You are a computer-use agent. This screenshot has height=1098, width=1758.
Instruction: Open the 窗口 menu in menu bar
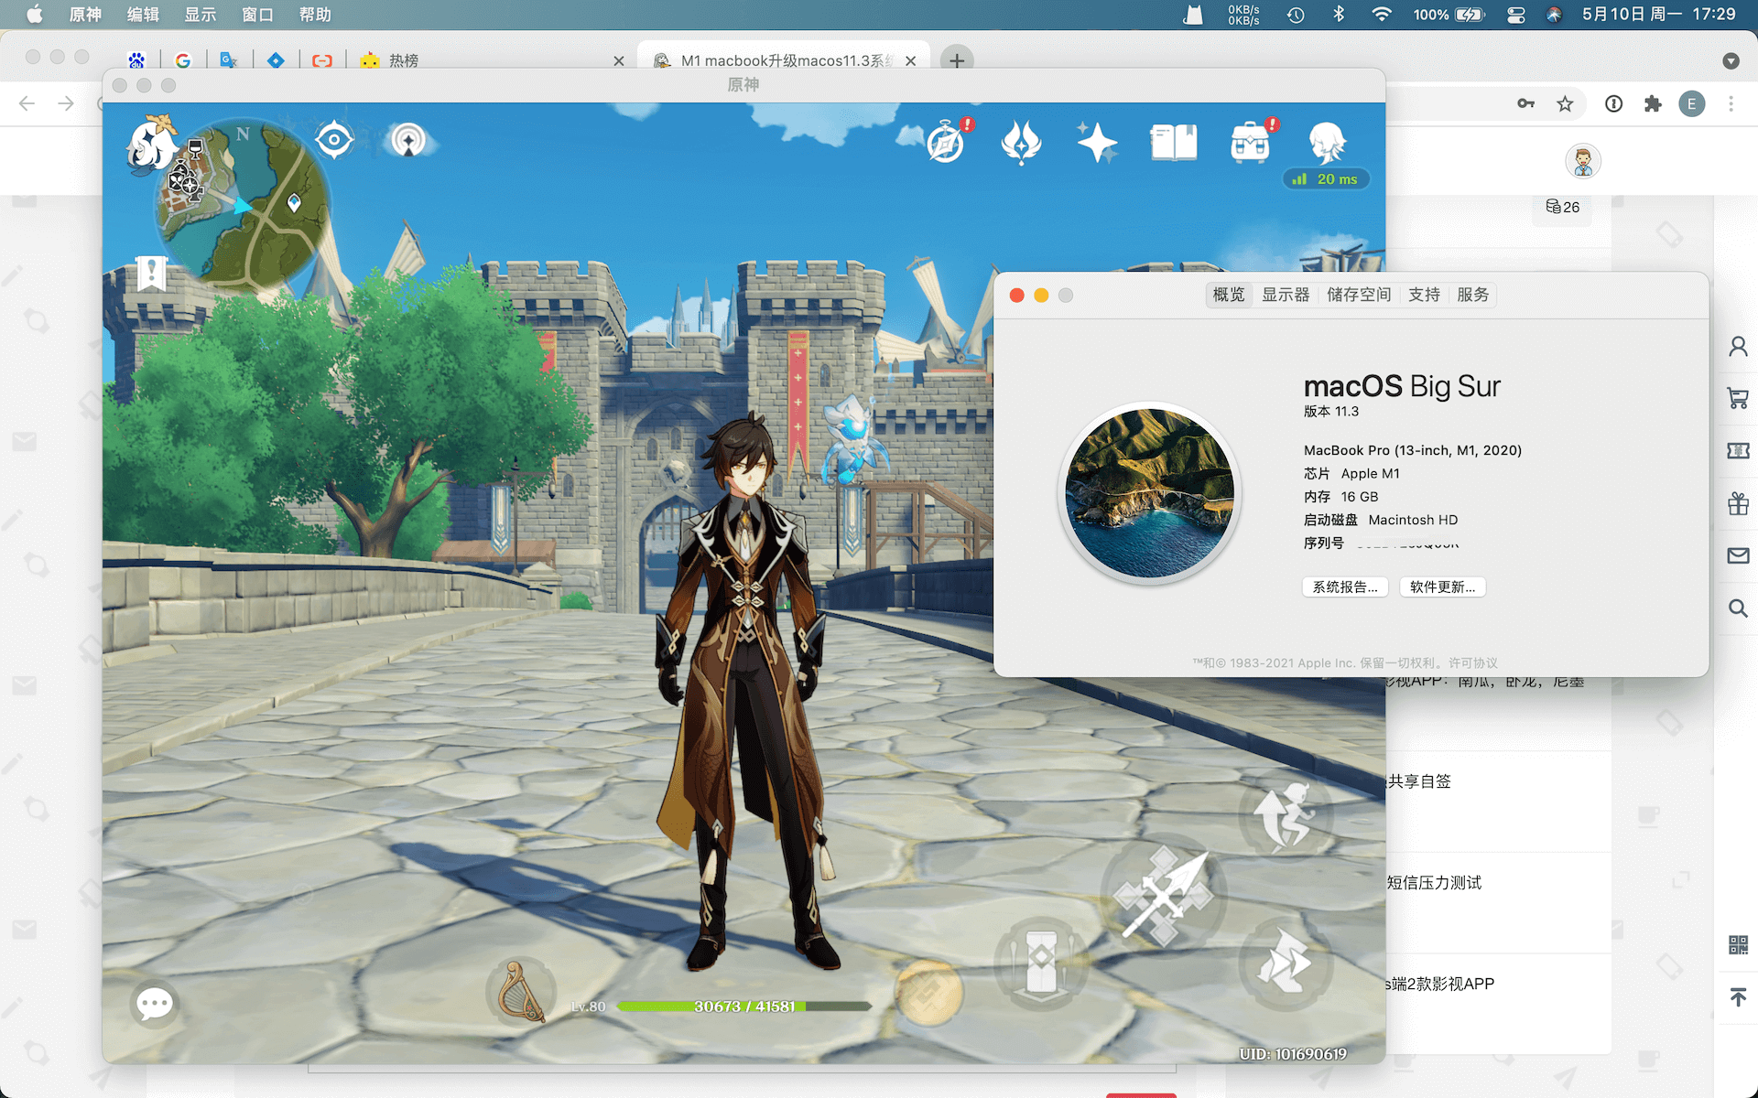pyautogui.click(x=257, y=15)
